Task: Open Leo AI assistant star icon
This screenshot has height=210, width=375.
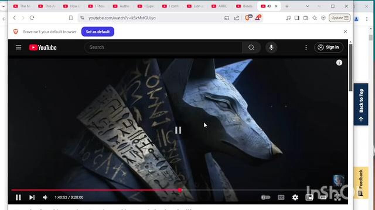Action: click(314, 18)
